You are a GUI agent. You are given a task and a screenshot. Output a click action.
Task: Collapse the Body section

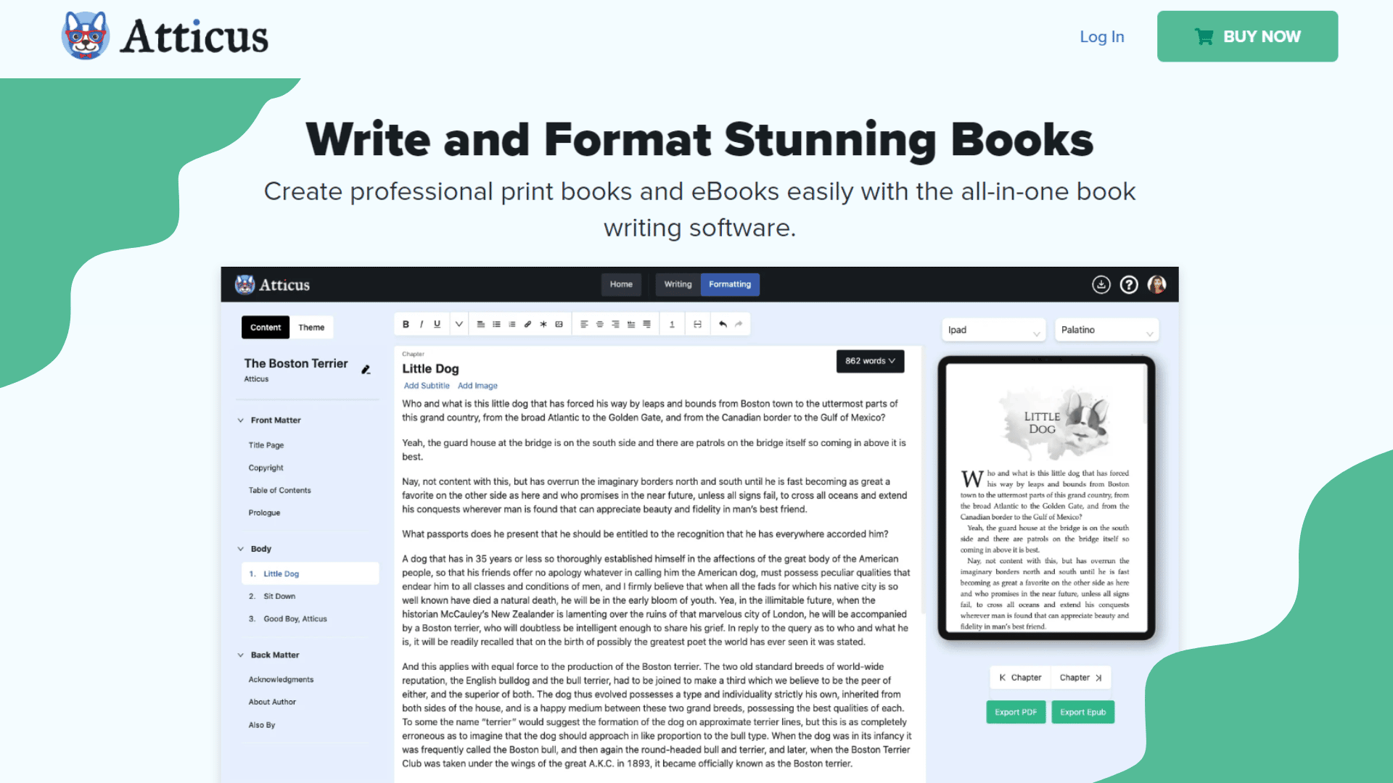tap(240, 549)
